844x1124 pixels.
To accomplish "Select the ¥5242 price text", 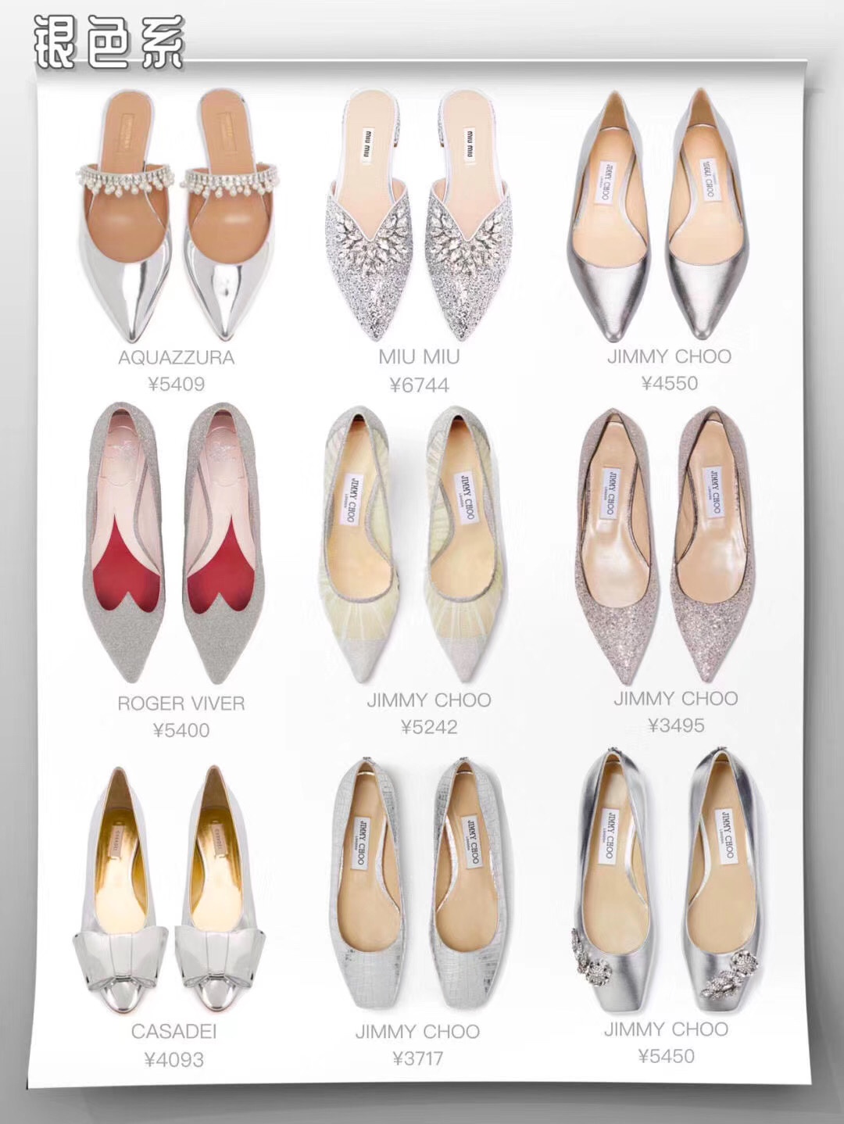I will [429, 728].
